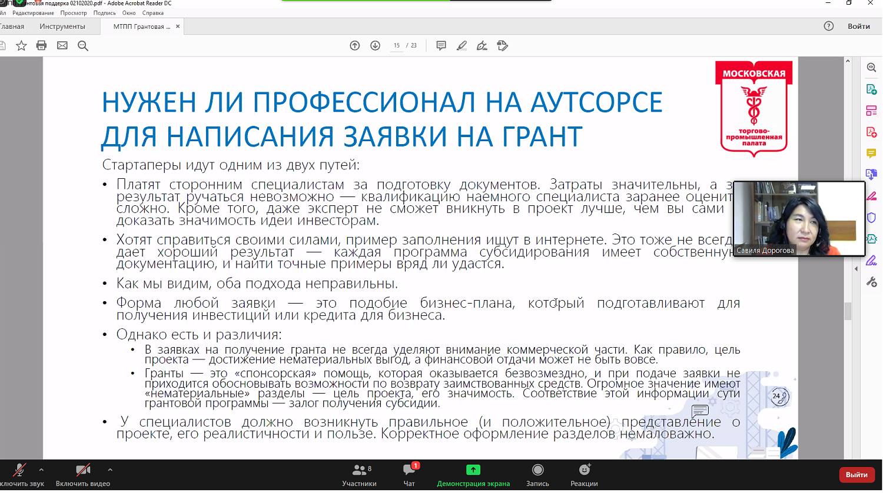Click the text Однако есть и различия:
The image size is (883, 493).
tap(199, 335)
